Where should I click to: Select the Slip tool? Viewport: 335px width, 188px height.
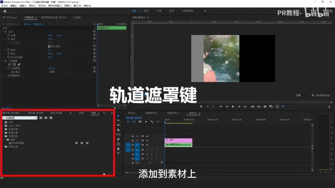coord(118,135)
